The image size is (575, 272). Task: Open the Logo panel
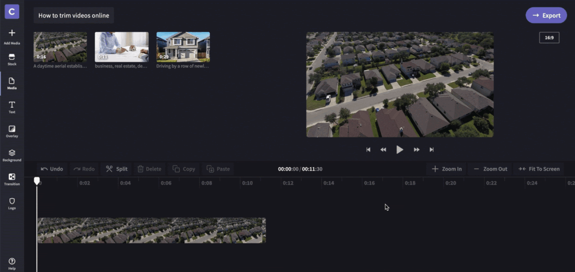pyautogui.click(x=12, y=204)
